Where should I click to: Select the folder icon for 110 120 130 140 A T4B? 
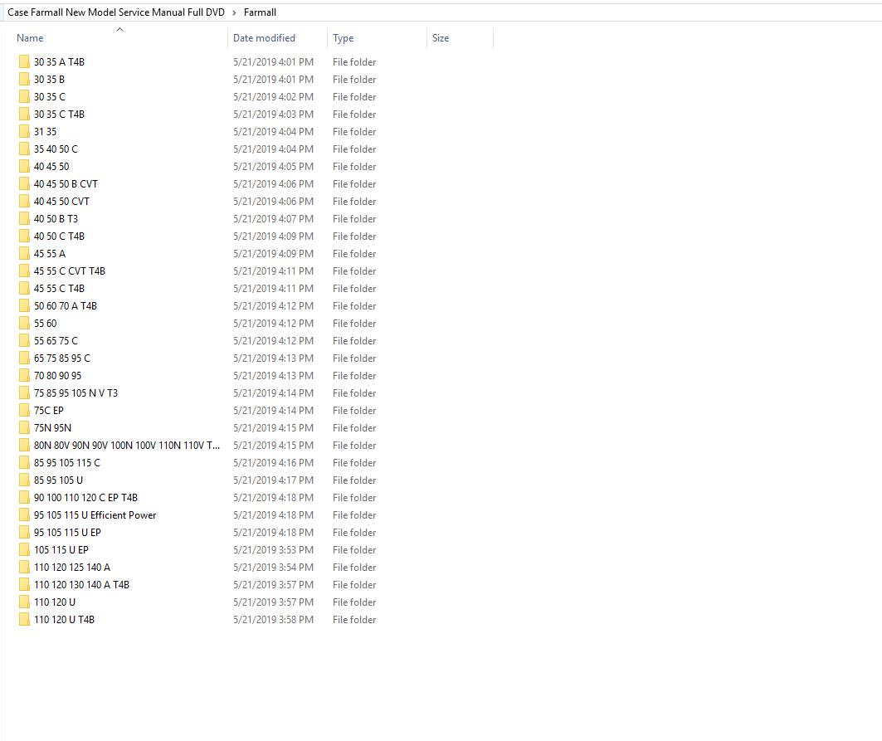[x=23, y=585]
